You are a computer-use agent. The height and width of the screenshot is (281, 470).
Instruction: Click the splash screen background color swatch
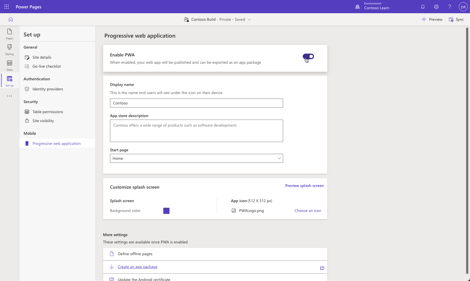coord(166,211)
